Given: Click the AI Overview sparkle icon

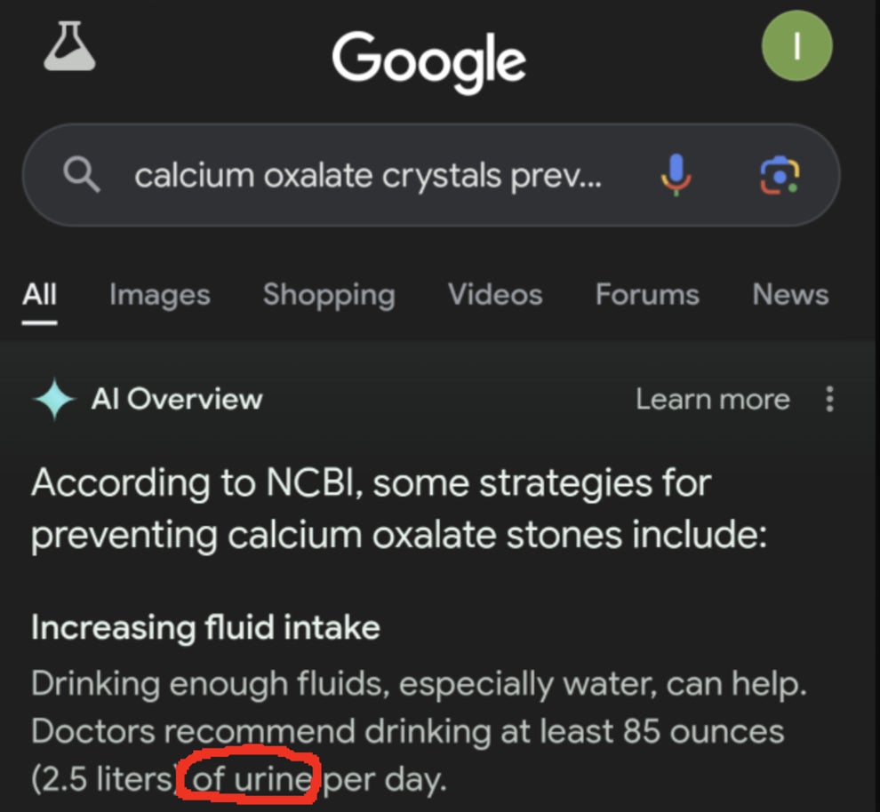Looking at the screenshot, I should pyautogui.click(x=54, y=400).
